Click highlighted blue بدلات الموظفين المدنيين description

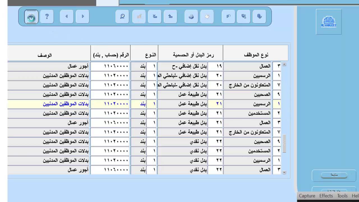[48, 104]
